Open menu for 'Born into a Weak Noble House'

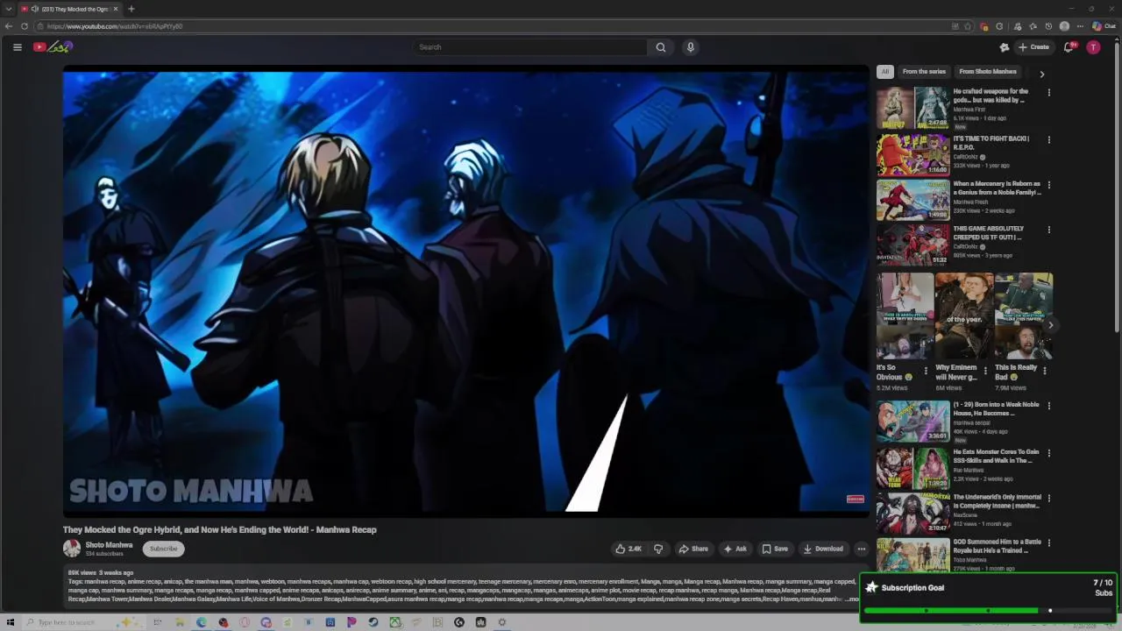(x=1048, y=406)
